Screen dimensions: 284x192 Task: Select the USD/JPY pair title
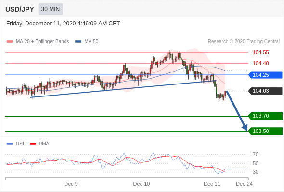point(20,9)
